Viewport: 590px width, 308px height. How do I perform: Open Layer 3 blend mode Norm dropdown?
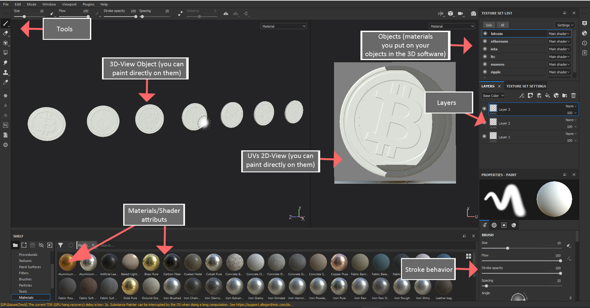[x=571, y=106]
